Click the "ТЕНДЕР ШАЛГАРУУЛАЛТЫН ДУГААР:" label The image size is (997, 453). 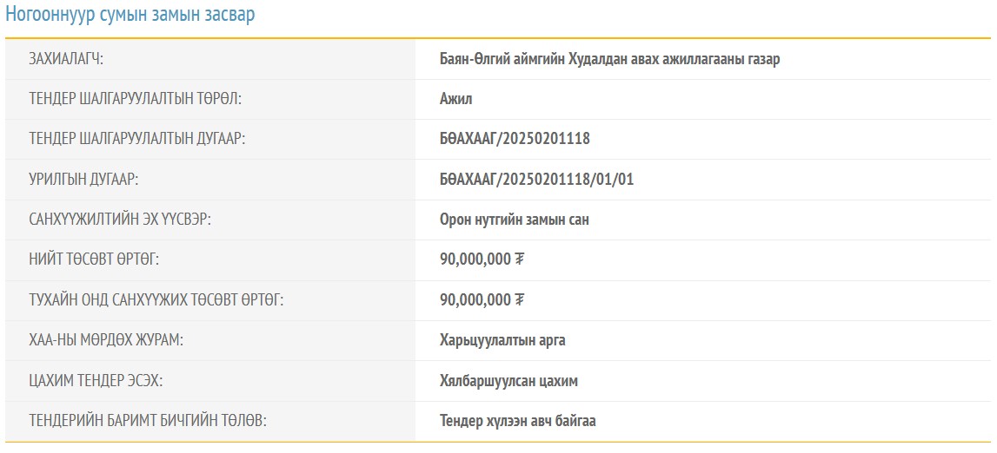click(137, 139)
